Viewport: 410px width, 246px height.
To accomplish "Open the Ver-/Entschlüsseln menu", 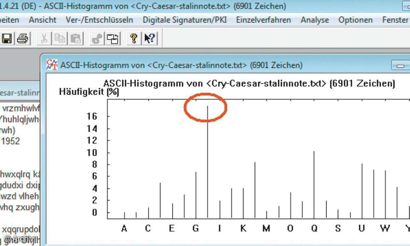I will coord(99,20).
